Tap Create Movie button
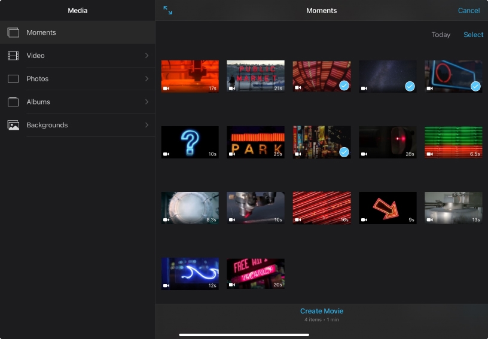 tap(322, 311)
